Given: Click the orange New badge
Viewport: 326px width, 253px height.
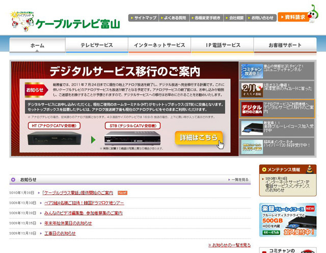Looking at the screenshot, I should [122, 193].
